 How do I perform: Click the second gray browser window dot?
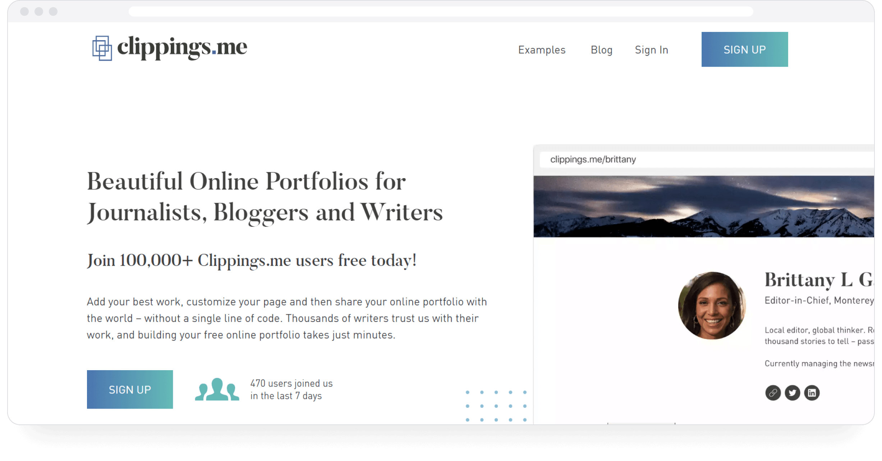[x=39, y=11]
